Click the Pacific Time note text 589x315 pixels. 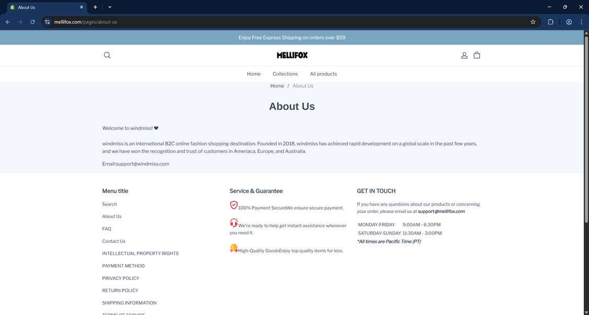(389, 242)
